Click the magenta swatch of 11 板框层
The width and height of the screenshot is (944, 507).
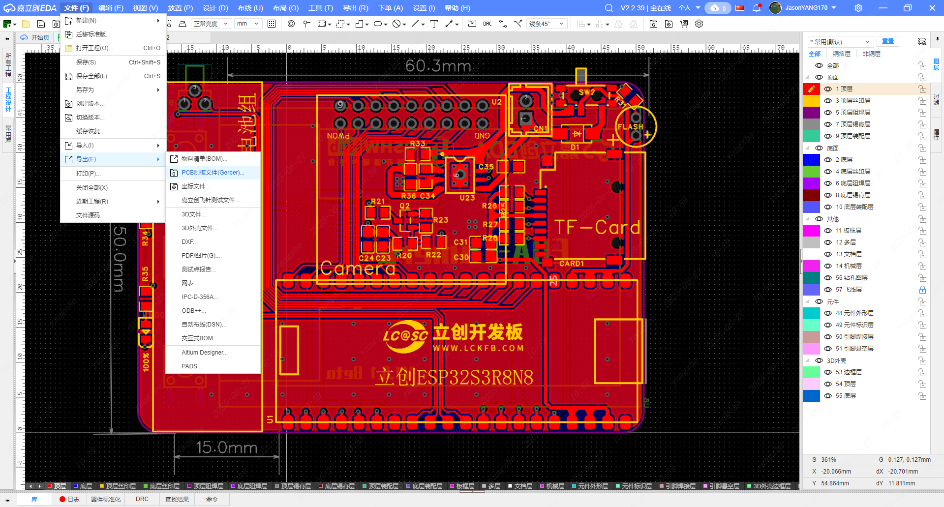click(x=811, y=231)
